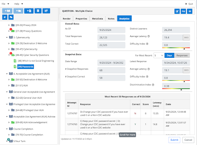Toggle snapshot to Days
Image resolution: width=197 pixels, height=145 pixels.
tap(169, 56)
